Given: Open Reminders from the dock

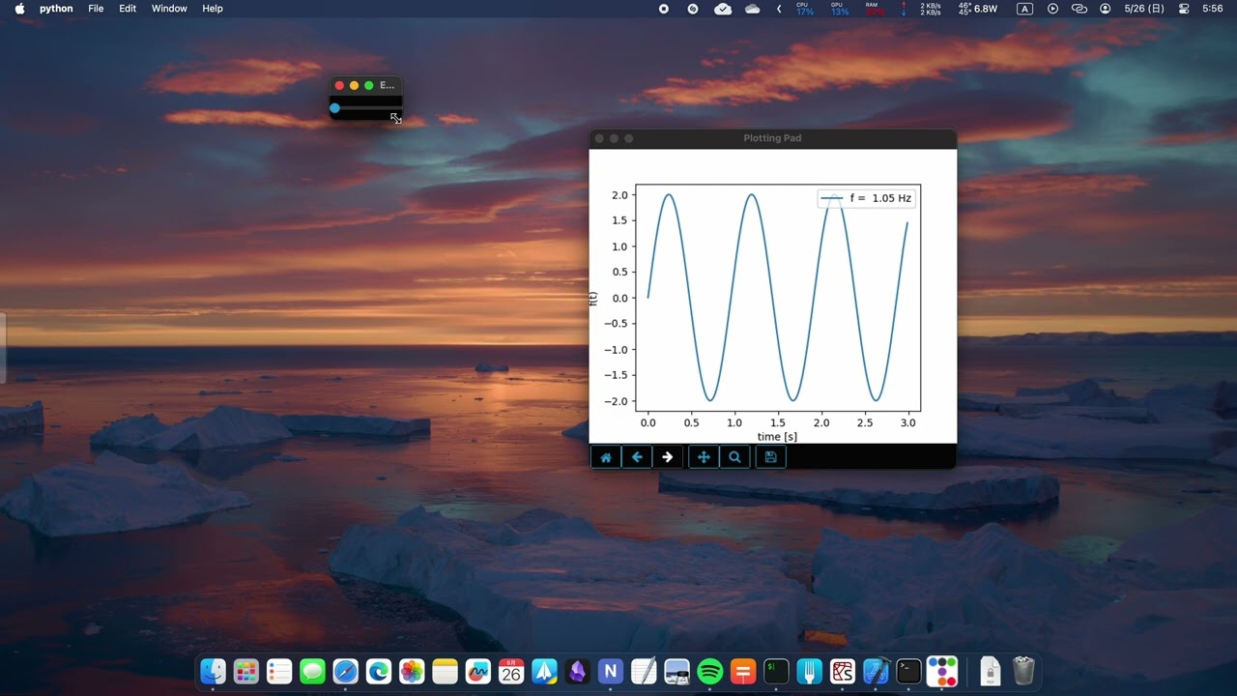Looking at the screenshot, I should click(279, 671).
